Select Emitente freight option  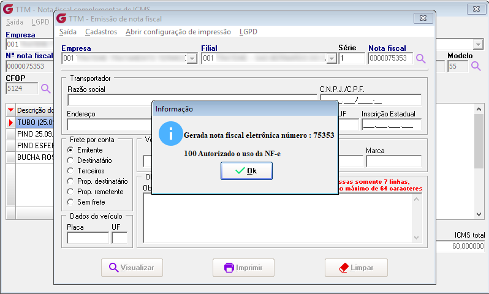tap(70, 150)
